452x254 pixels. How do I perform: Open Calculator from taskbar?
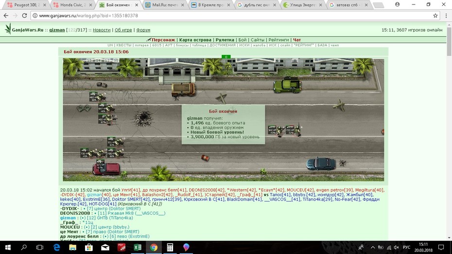click(170, 247)
